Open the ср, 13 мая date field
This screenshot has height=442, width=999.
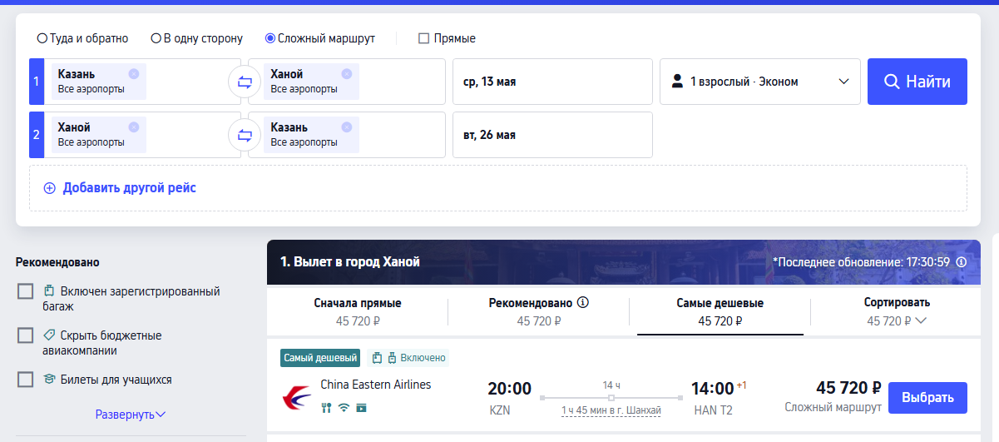pos(552,82)
